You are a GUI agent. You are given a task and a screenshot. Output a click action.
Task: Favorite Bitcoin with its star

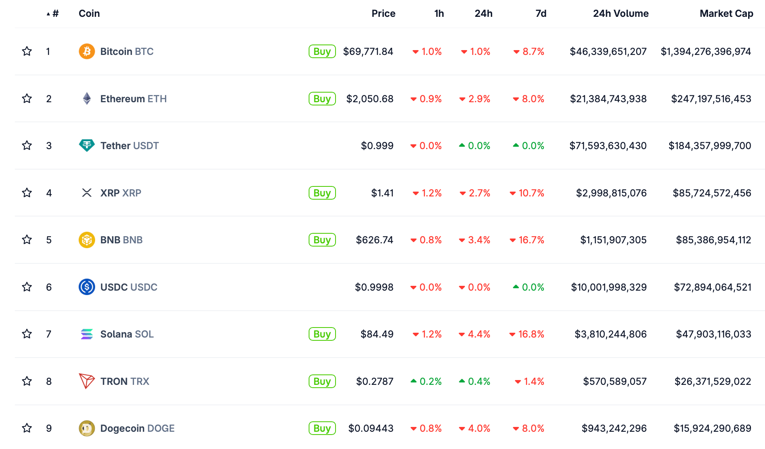(27, 51)
